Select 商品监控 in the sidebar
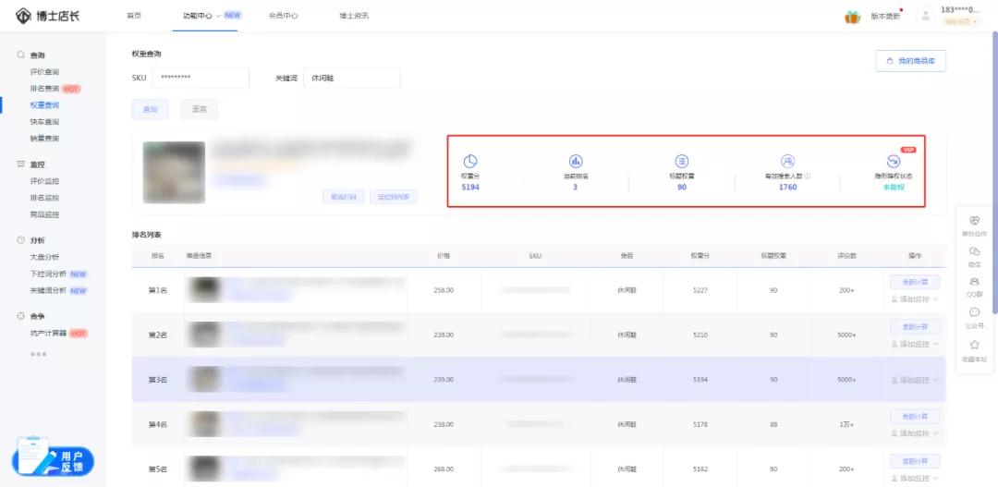The width and height of the screenshot is (998, 487). pyautogui.click(x=44, y=213)
